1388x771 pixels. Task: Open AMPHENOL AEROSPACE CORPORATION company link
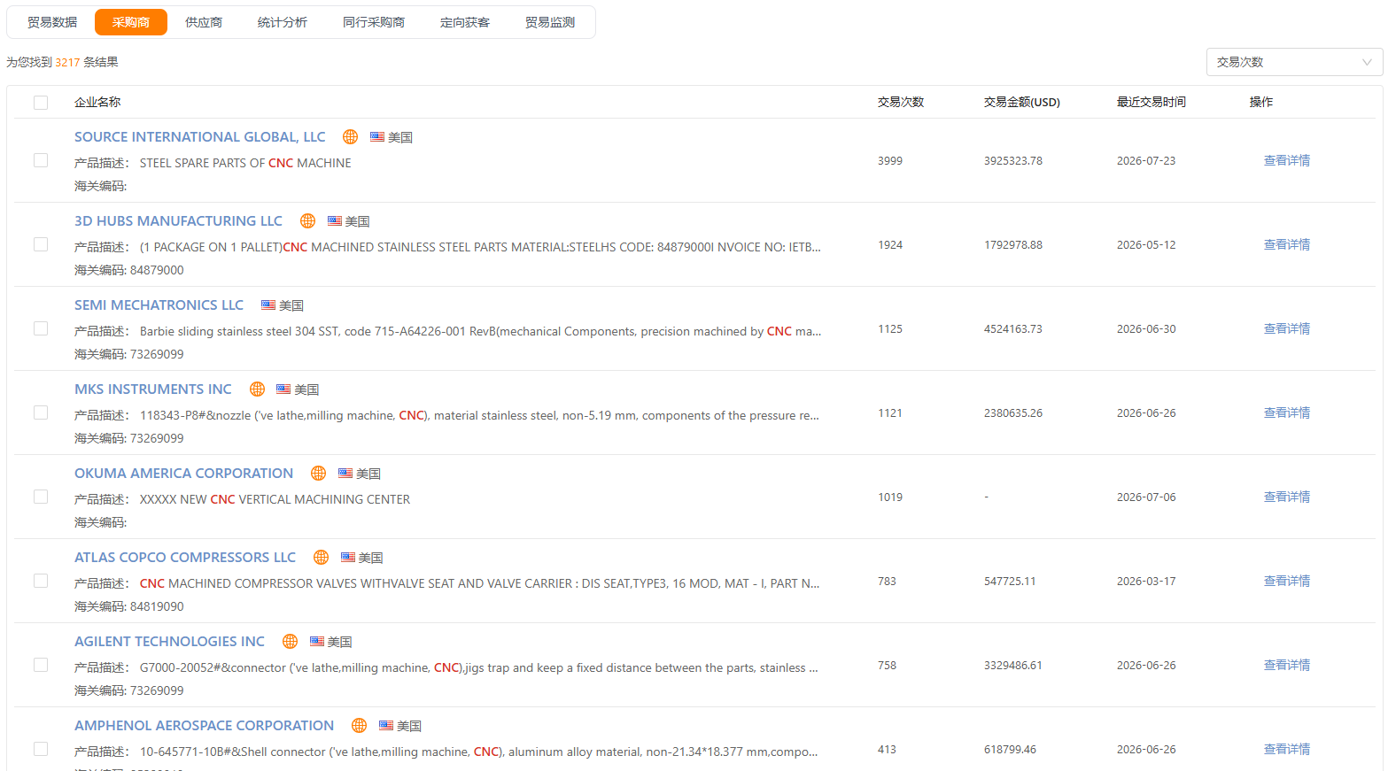(x=205, y=726)
